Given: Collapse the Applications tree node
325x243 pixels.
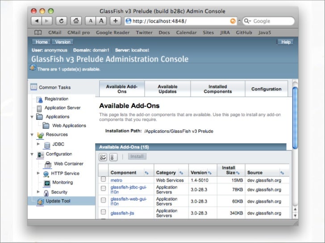Looking at the screenshot, I should [32, 117].
